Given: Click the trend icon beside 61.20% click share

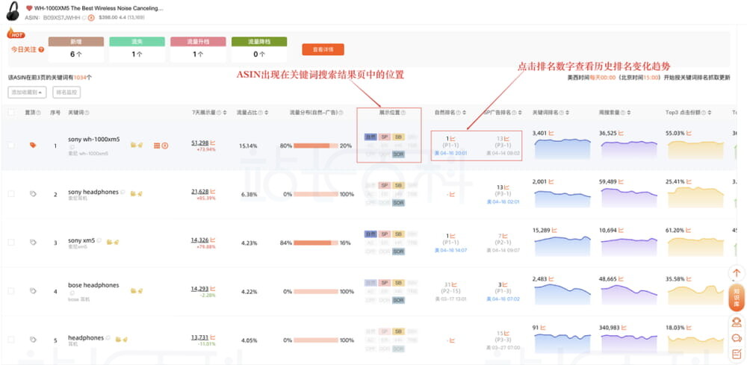Looking at the screenshot, I should click(689, 231).
